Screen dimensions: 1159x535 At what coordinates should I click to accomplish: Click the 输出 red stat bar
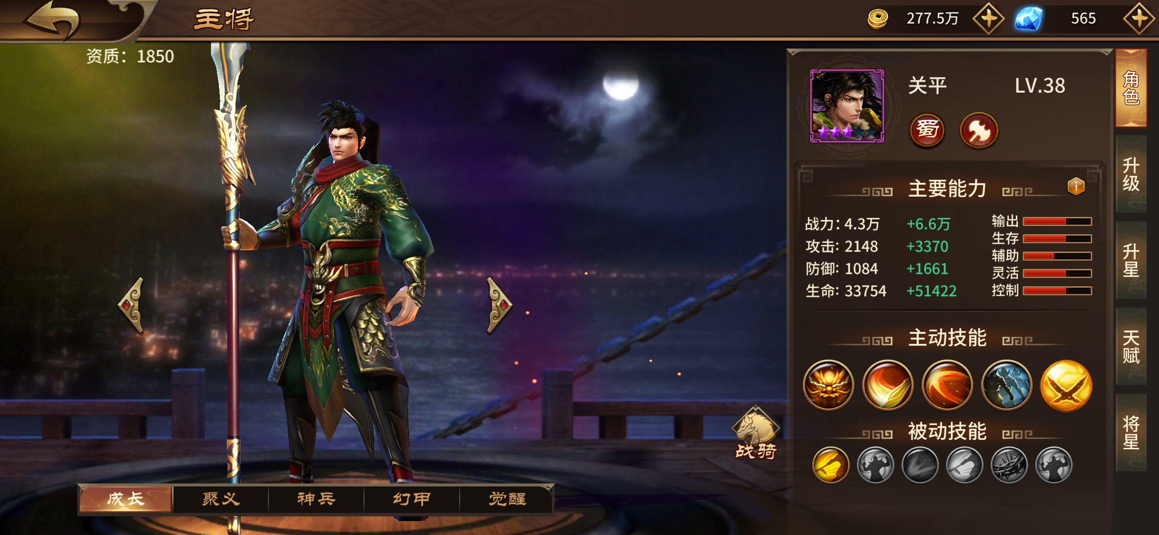[1057, 221]
